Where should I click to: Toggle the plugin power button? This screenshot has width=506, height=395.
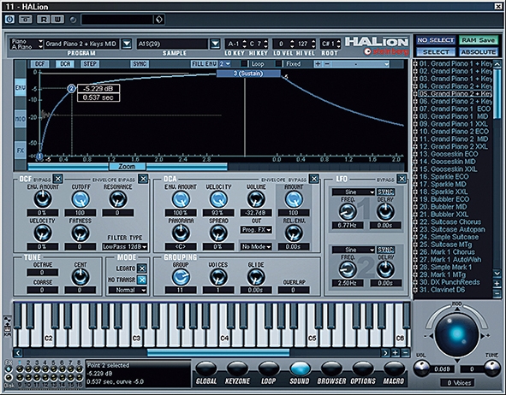coord(9,20)
